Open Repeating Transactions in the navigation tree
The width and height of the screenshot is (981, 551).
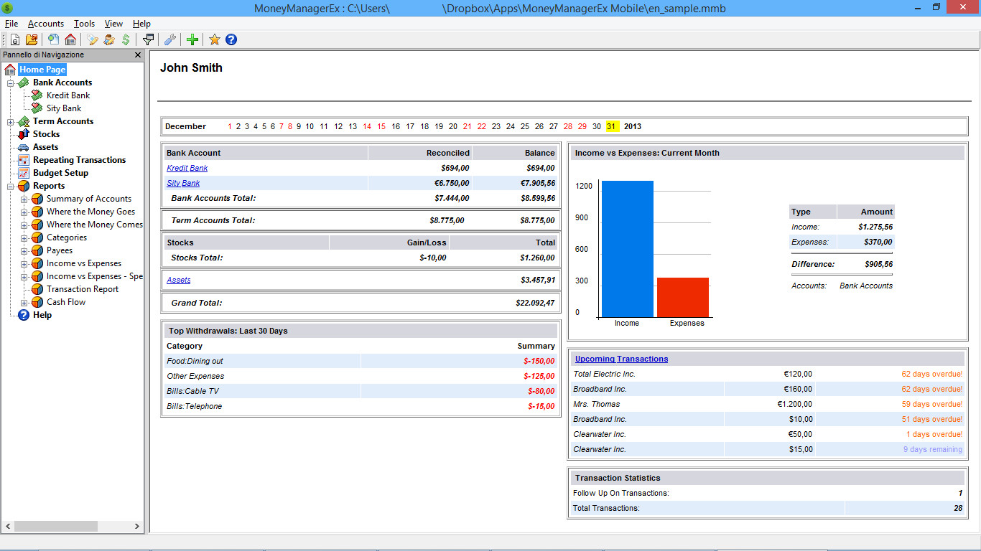(x=79, y=160)
